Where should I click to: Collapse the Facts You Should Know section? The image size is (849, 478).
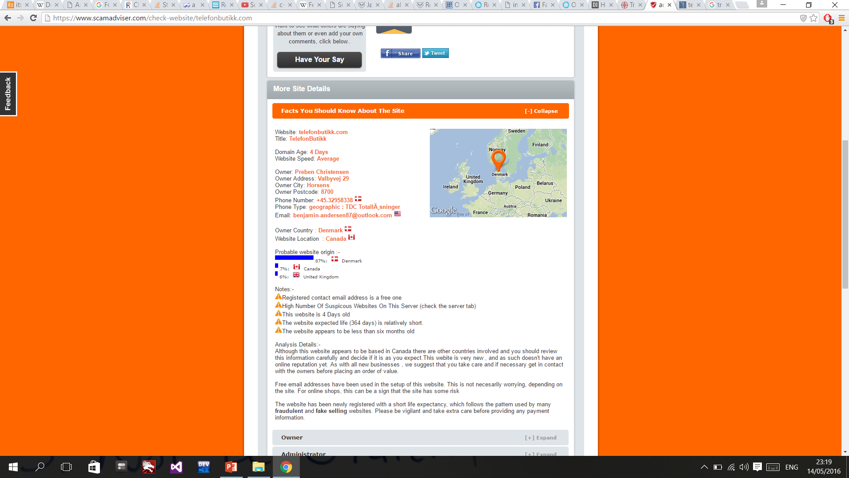tap(541, 111)
